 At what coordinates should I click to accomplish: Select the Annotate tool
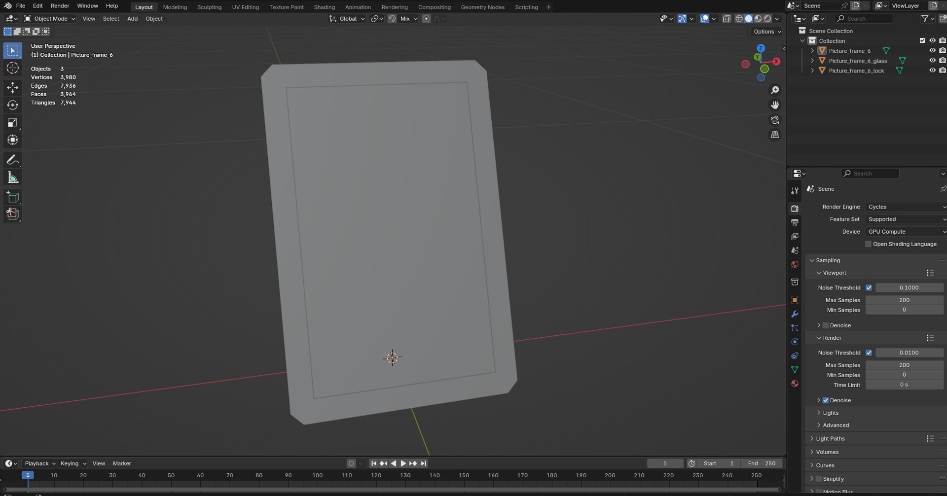[x=13, y=160]
